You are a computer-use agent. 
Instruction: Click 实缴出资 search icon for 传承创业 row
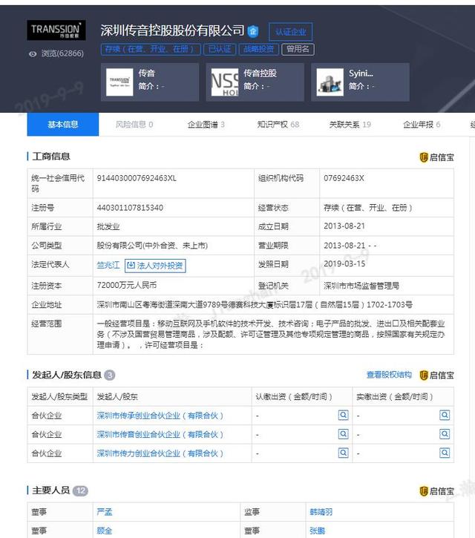(445, 415)
